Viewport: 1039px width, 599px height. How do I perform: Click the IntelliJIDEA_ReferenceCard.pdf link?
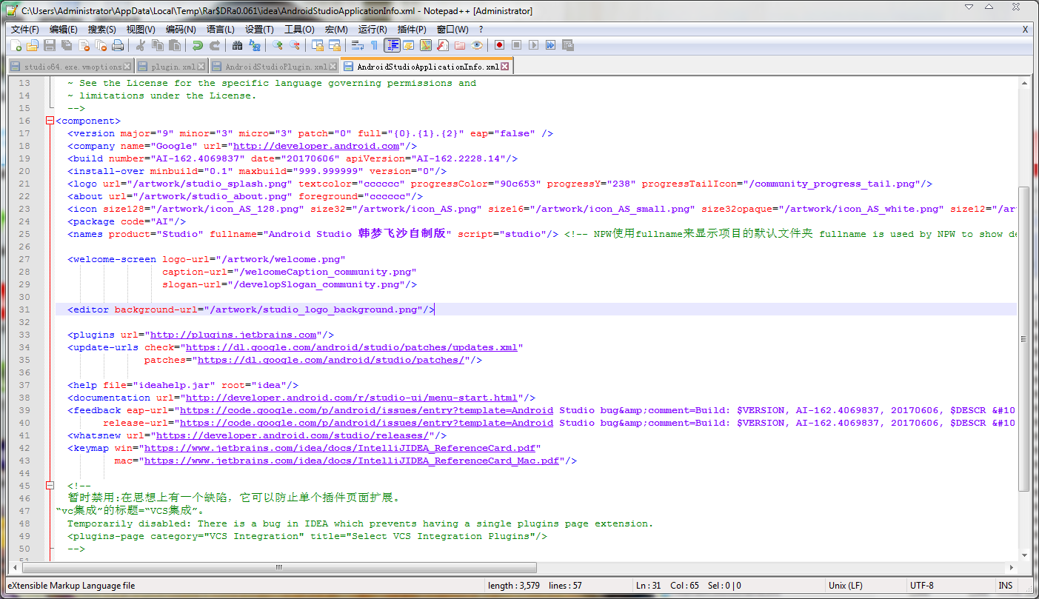coord(340,448)
